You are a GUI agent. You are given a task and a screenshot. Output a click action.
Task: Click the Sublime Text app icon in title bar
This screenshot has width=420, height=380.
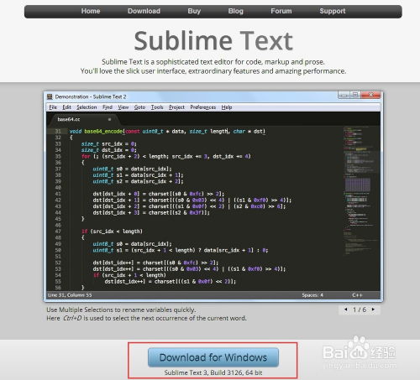click(x=50, y=96)
